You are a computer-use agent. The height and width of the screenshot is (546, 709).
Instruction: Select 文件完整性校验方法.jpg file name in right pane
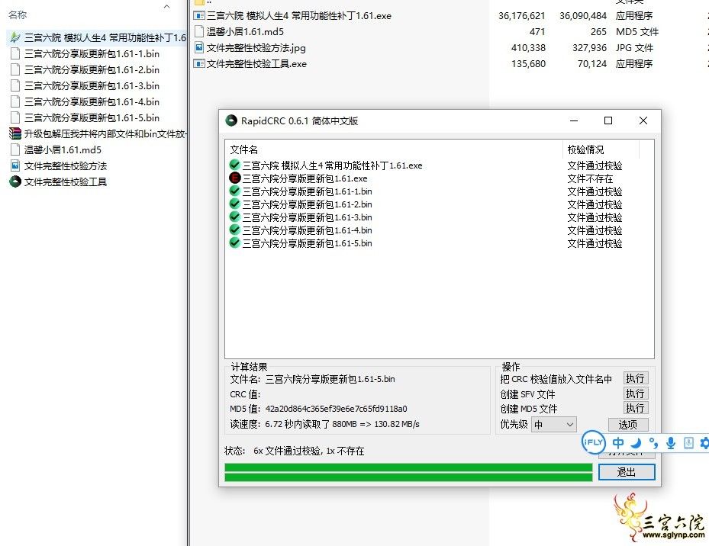click(x=256, y=48)
